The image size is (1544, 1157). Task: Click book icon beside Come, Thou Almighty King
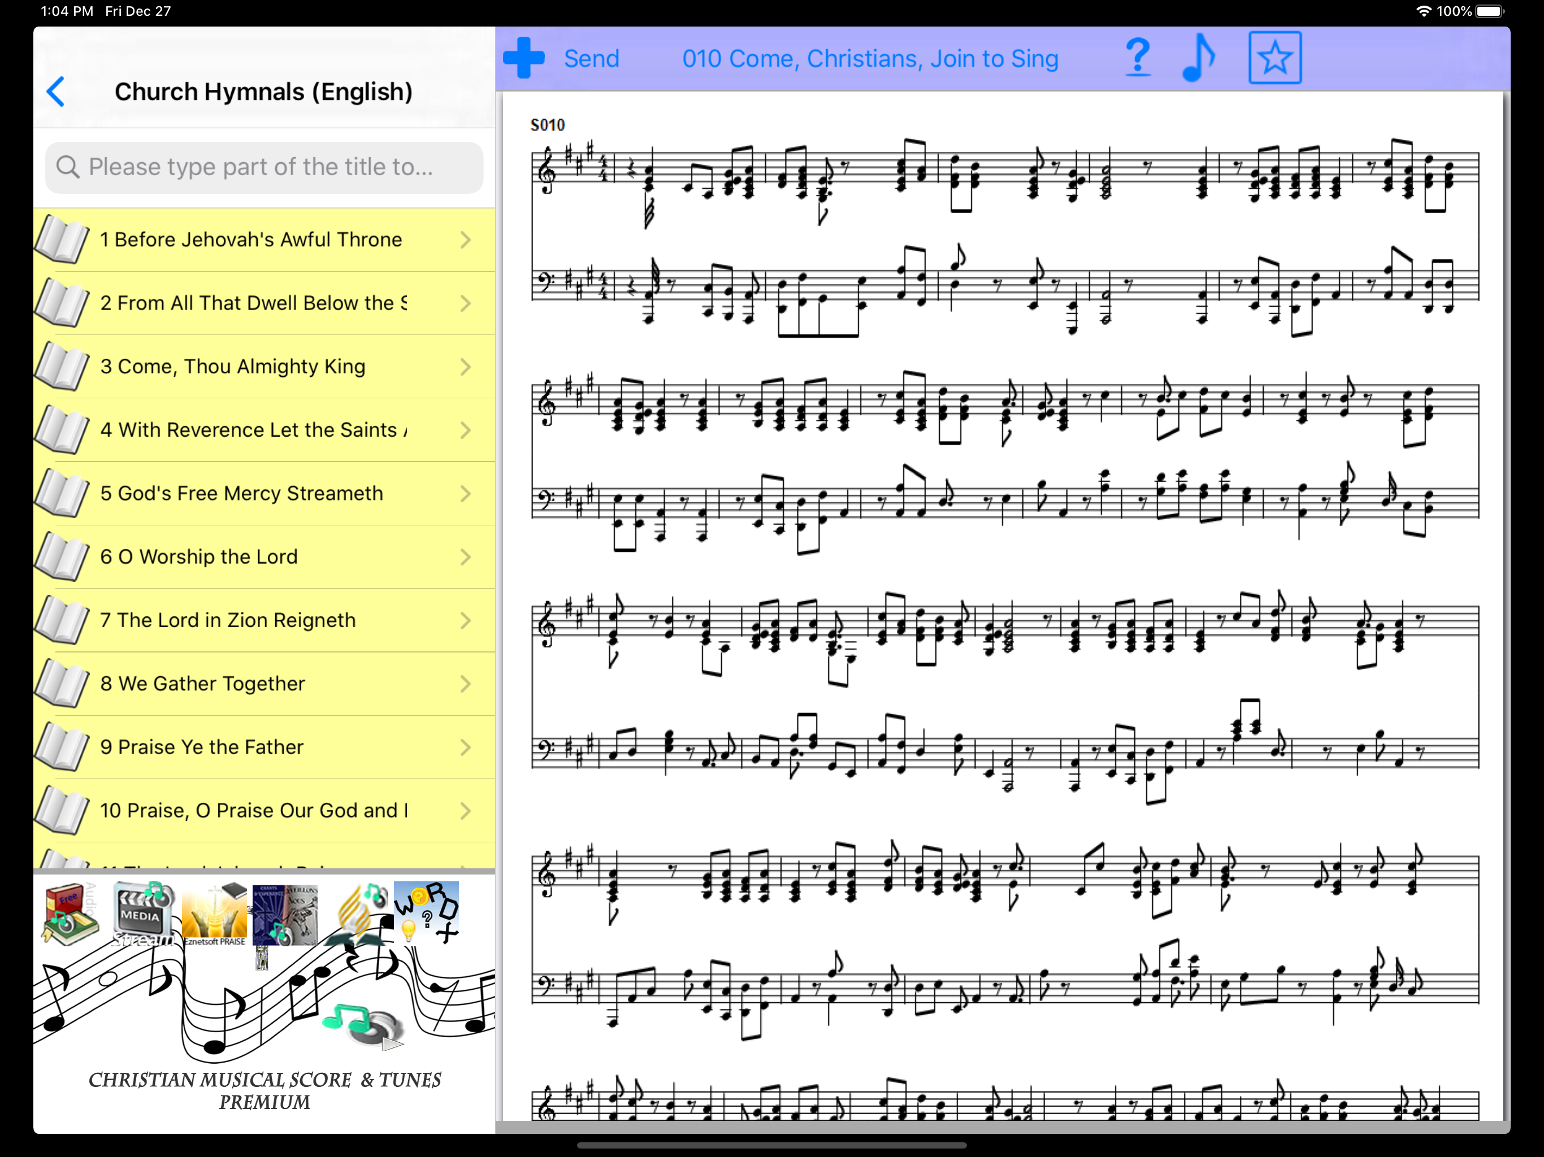[62, 366]
